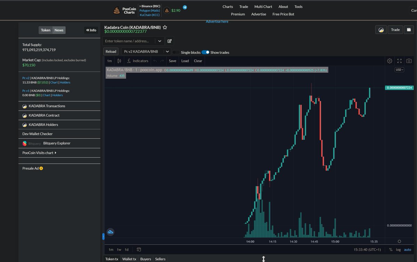Click the PooCoin Charts logo icon
417x262 pixels.
[x=117, y=10]
